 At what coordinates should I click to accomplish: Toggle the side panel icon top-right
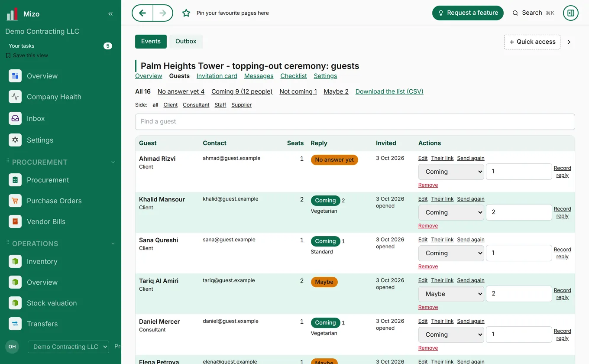571,13
